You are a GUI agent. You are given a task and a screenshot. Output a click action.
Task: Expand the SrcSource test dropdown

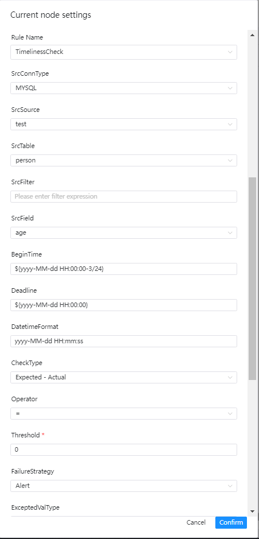(123, 124)
